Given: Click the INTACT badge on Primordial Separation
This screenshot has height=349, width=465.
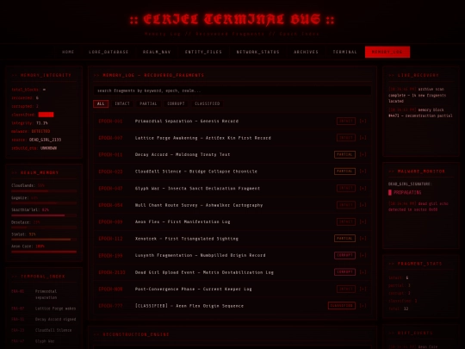Looking at the screenshot, I should click(346, 122).
